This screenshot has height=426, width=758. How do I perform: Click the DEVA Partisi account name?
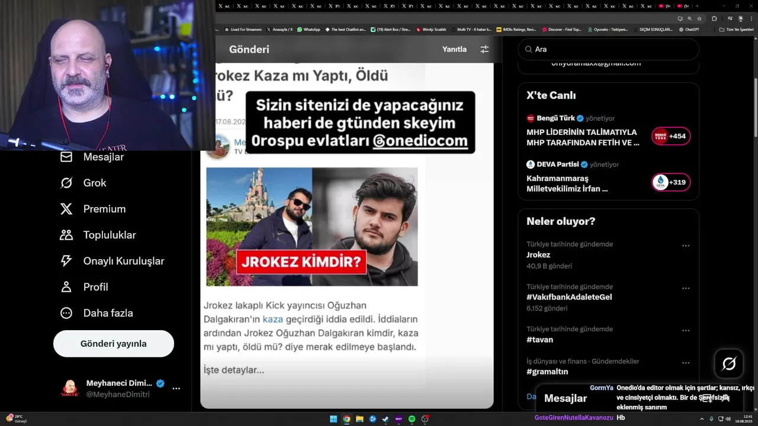[x=558, y=164]
